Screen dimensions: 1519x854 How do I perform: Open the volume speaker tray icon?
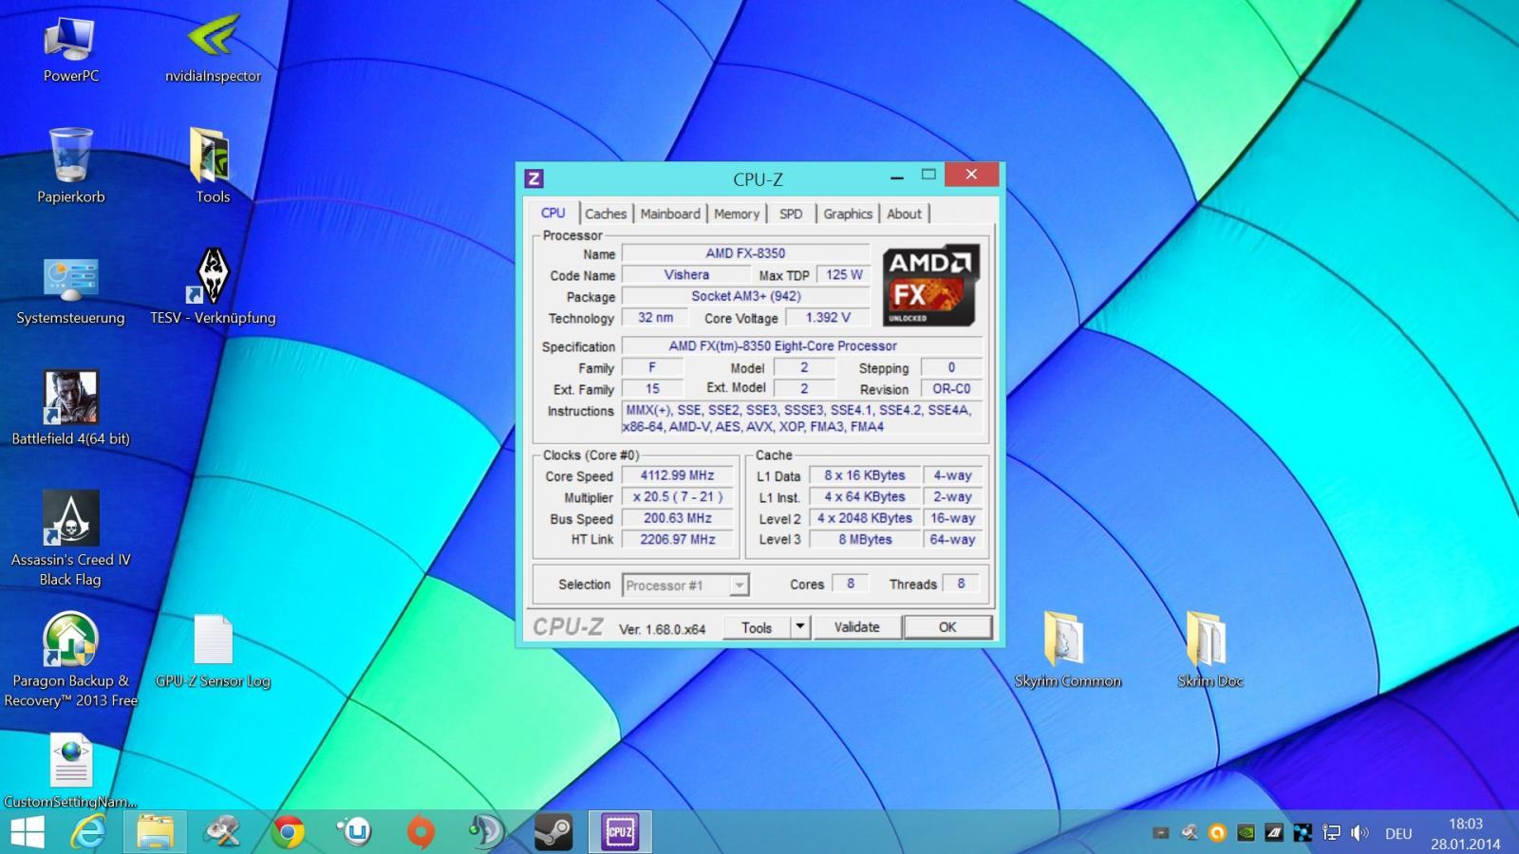click(x=1360, y=833)
